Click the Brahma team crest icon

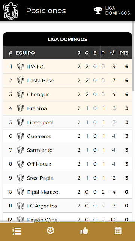[x=20, y=108]
